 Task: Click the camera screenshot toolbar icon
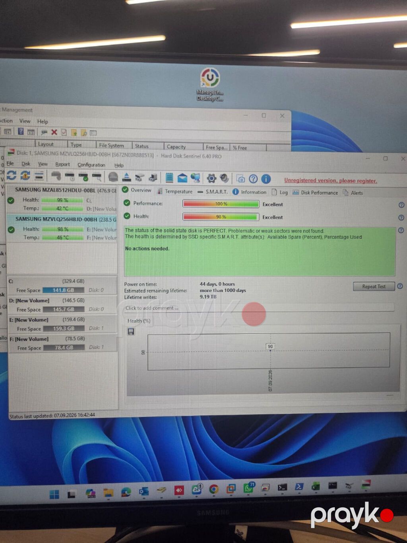(240, 179)
